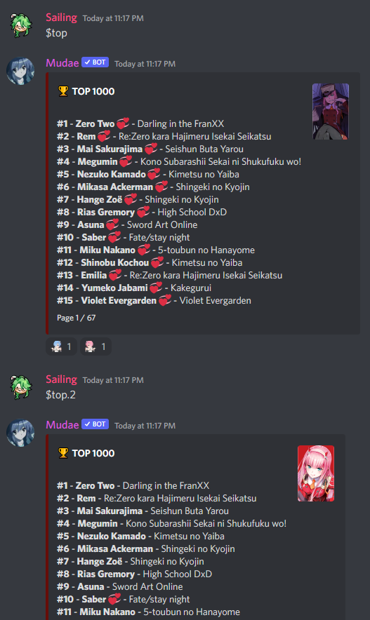
Task: Click the heart emoji next to Rias Gremory
Action: pyautogui.click(x=143, y=213)
